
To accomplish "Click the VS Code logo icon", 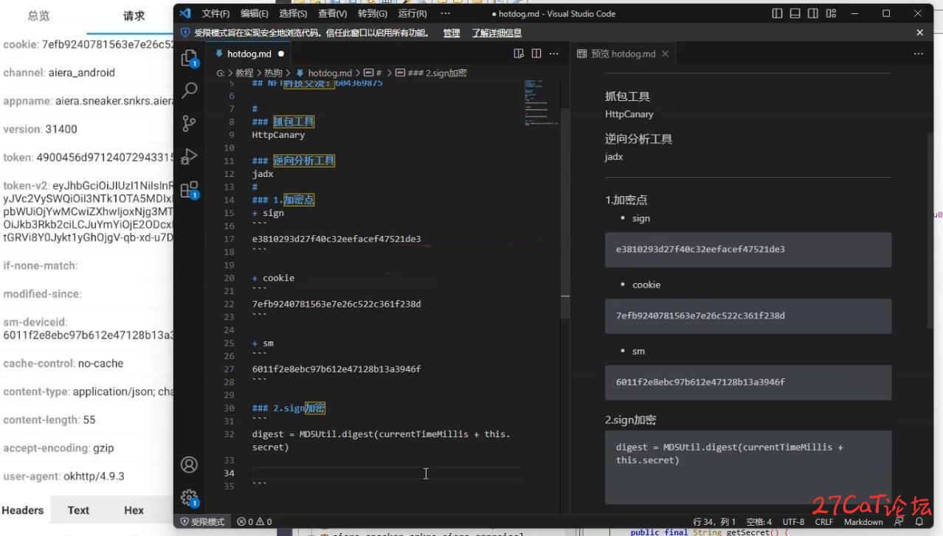I will pos(185,13).
